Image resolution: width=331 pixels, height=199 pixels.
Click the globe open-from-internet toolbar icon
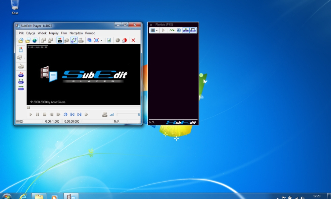35,40
